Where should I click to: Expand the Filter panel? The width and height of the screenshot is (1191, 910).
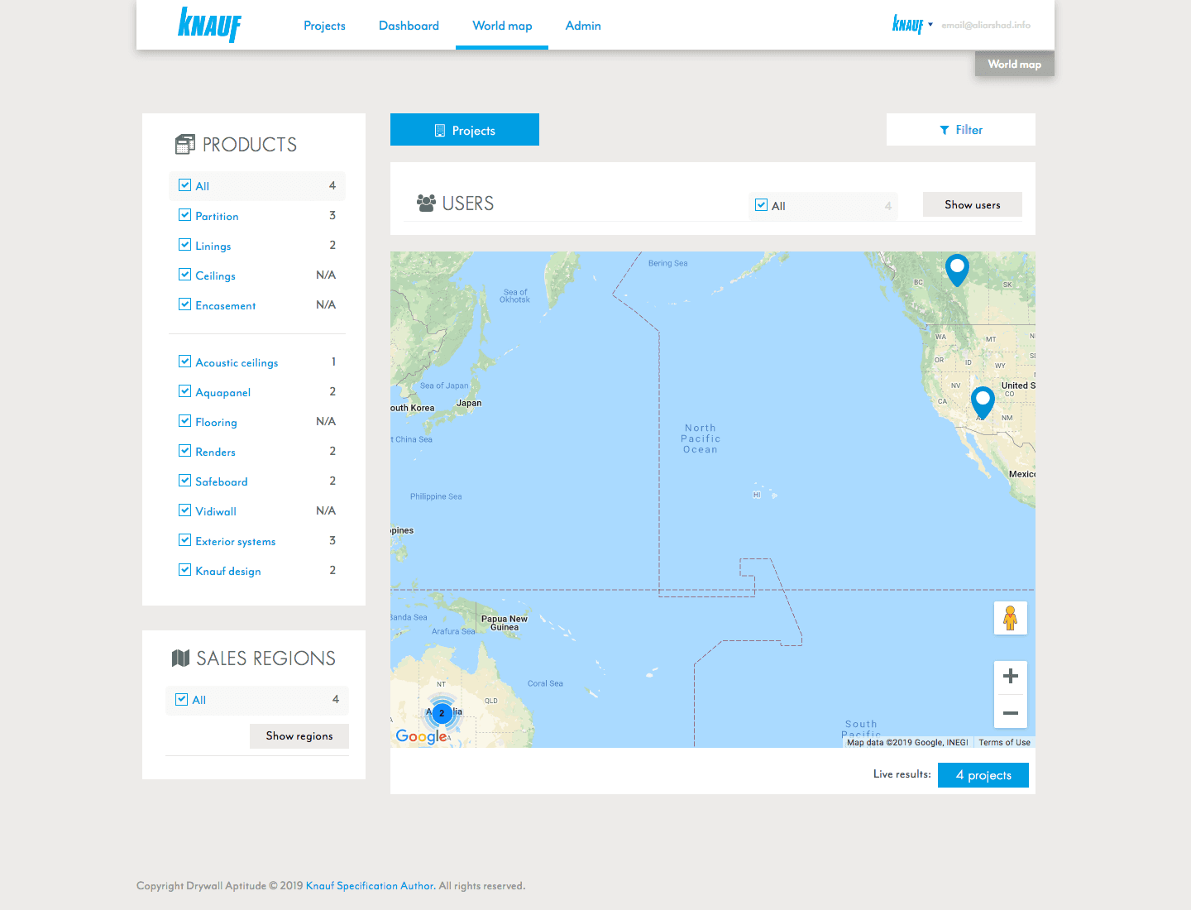(x=960, y=130)
